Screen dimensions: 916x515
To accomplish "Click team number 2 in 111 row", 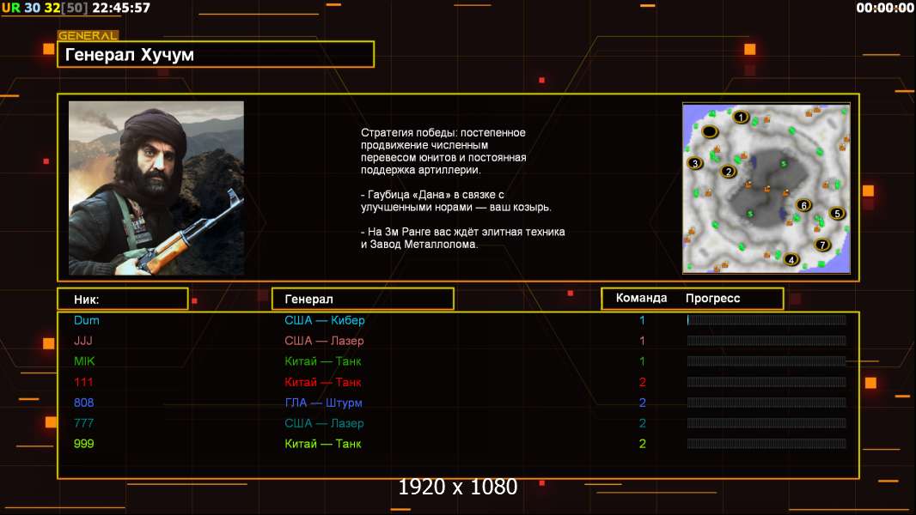I will coord(642,382).
